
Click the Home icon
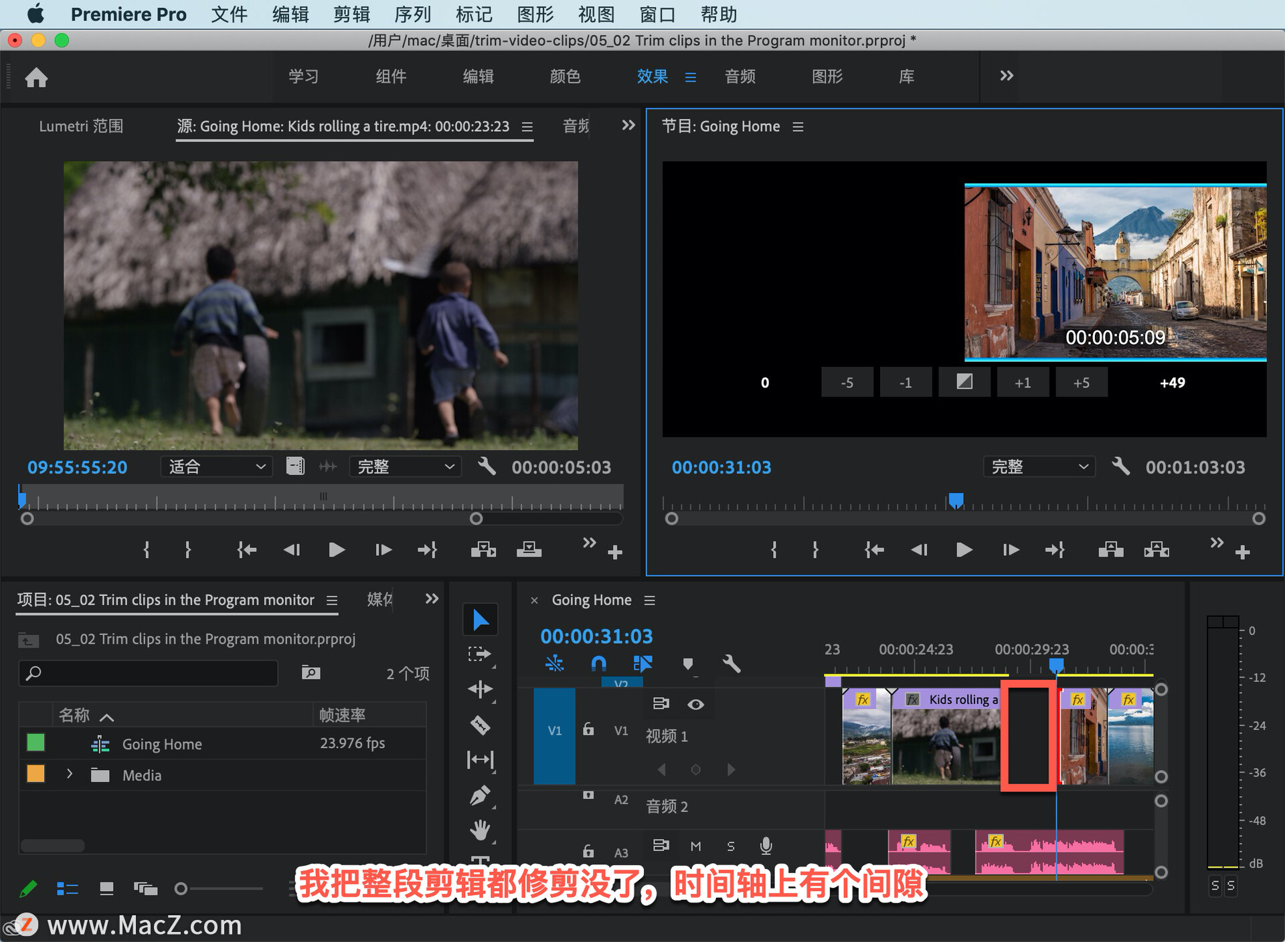coord(36,78)
